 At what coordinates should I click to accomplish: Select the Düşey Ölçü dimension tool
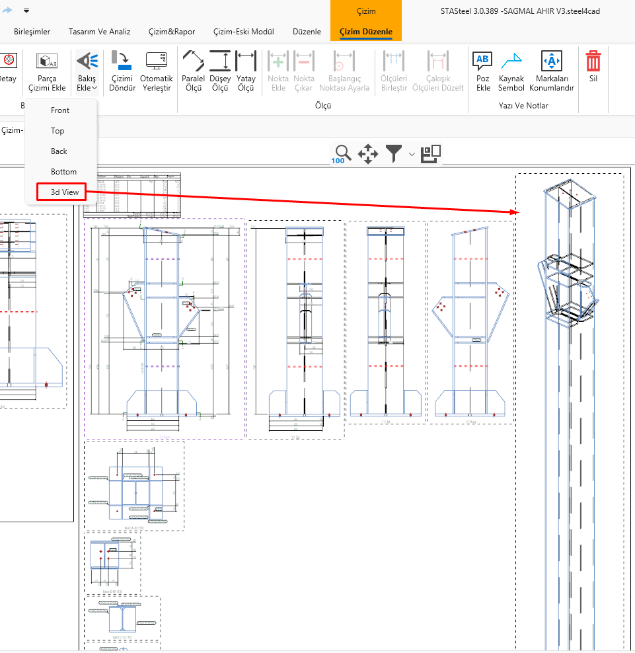(x=220, y=61)
